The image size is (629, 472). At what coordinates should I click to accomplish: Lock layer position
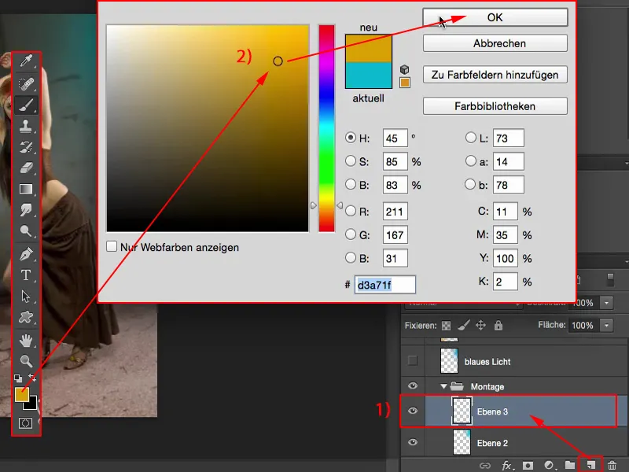(480, 325)
